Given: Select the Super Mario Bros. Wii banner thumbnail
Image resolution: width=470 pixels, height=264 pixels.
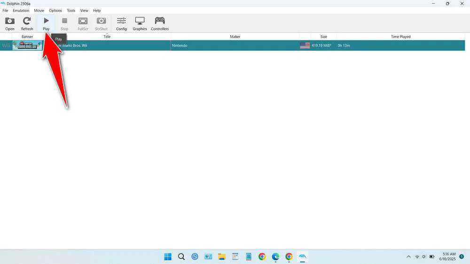Looking at the screenshot, I should (27, 46).
